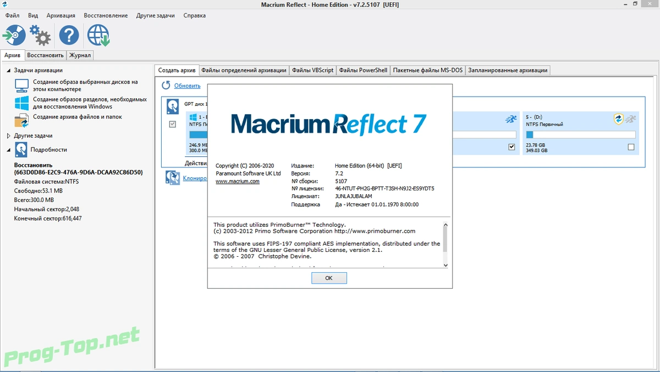Click the Клониро… disk clone link
This screenshot has width=660, height=372.
[x=195, y=178]
